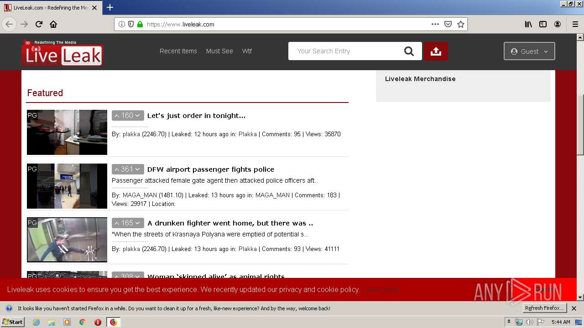Save page to Pocket icon
This screenshot has height=328, width=584.
pos(448,24)
